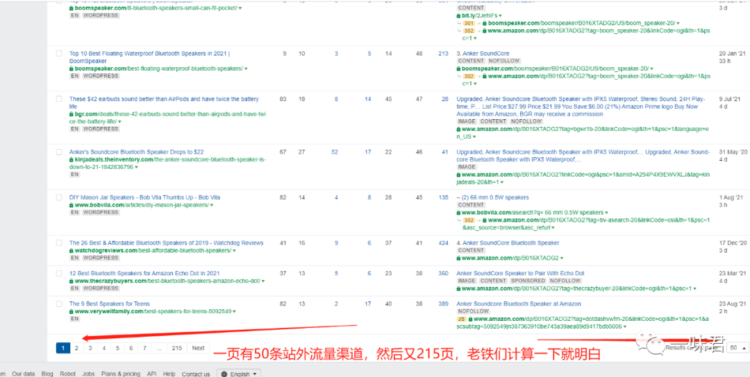Go to results page 5
The image size is (750, 377).
[117, 348]
